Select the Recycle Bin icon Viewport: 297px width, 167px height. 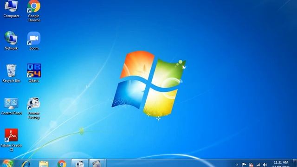11,73
